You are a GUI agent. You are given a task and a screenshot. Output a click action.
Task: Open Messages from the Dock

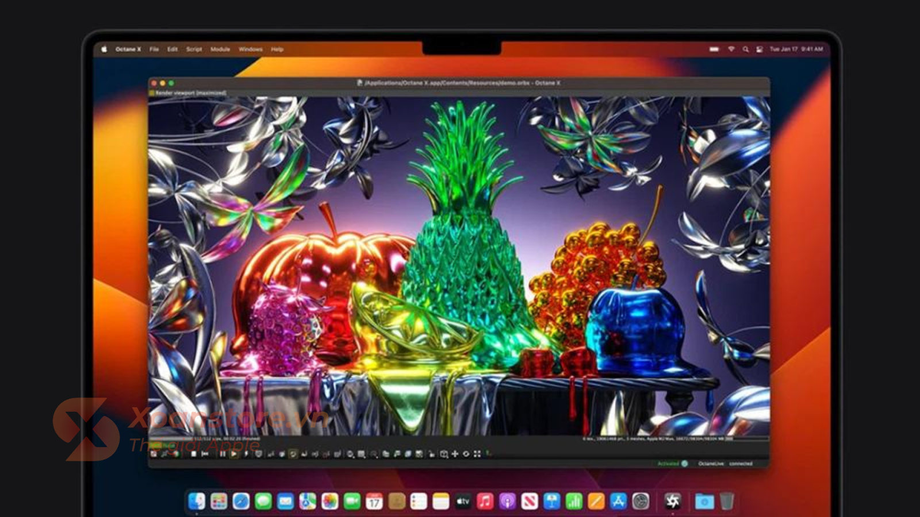tap(263, 501)
